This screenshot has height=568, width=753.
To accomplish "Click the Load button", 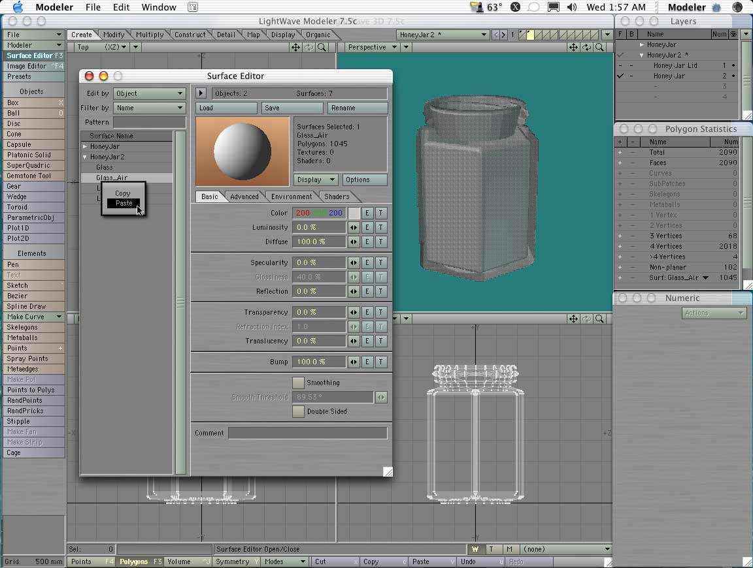I will click(x=226, y=108).
